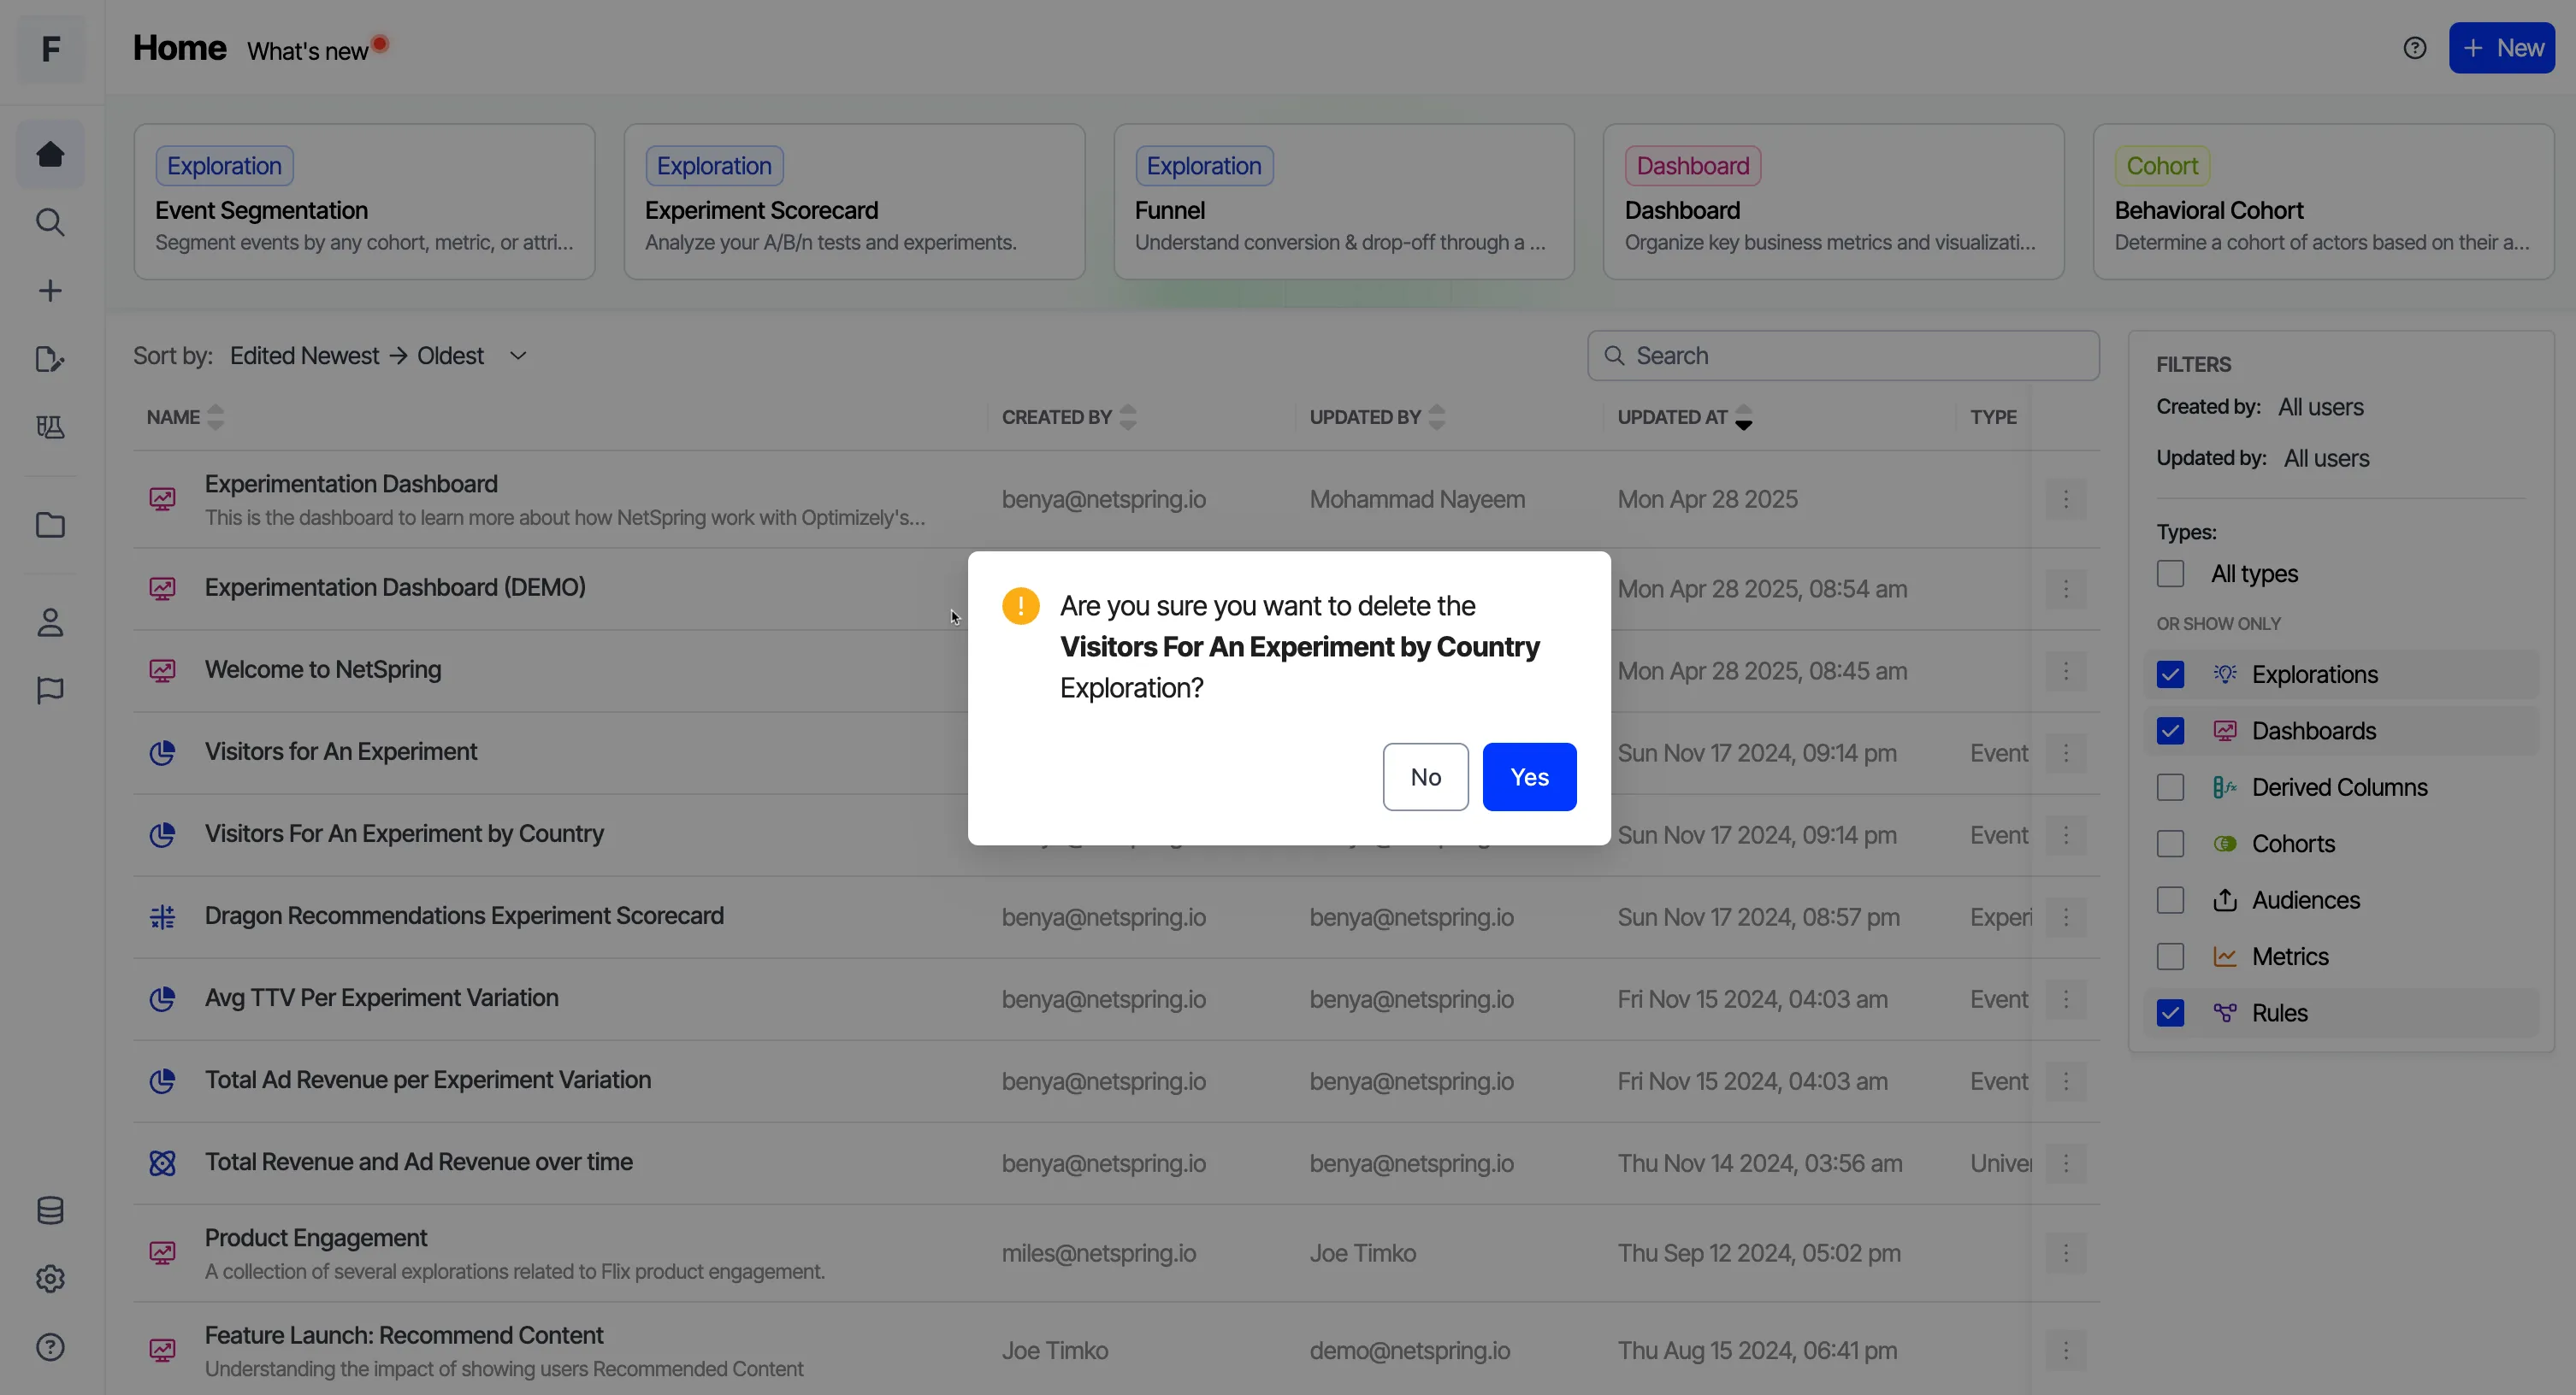The width and height of the screenshot is (2576, 1395).
Task: Open the Updated by All users filter
Action: (x=2326, y=457)
